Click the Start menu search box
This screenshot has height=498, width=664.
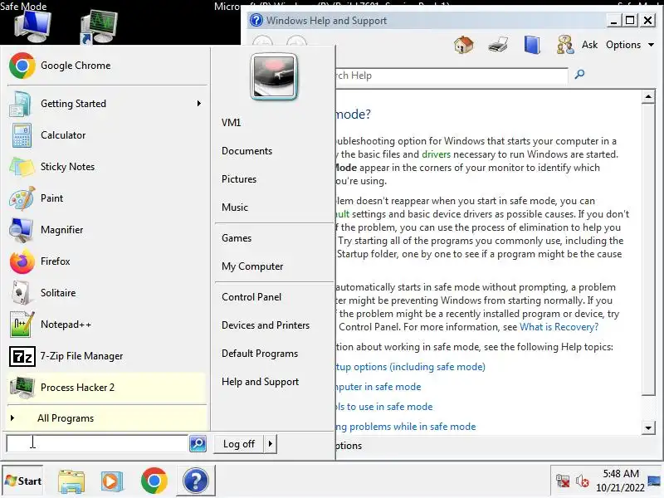(x=97, y=443)
